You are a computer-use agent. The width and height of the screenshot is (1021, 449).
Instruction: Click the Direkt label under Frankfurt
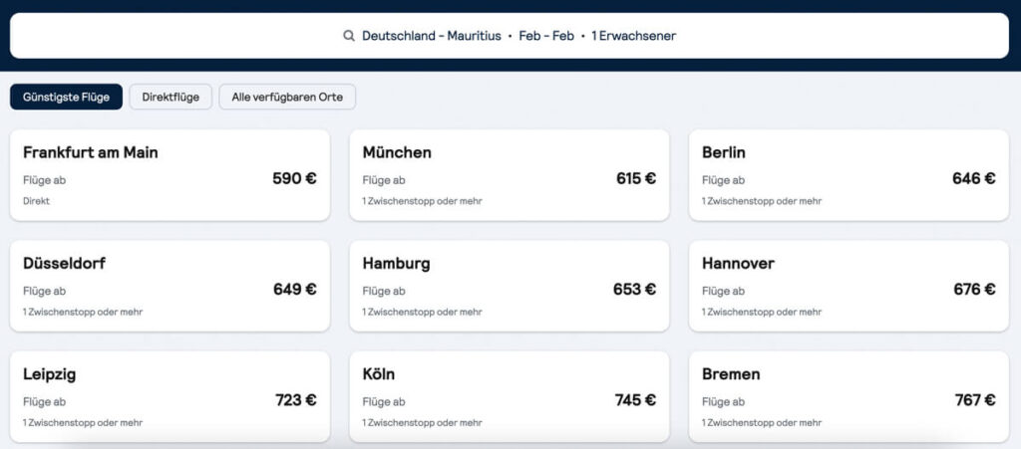(37, 201)
